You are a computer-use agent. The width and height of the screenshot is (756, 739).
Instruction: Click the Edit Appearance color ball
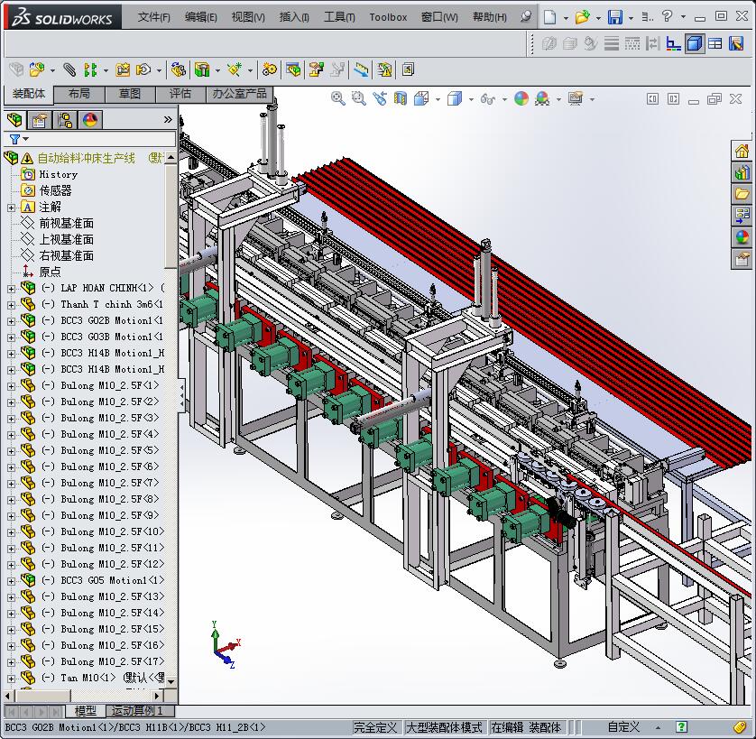pos(521,99)
